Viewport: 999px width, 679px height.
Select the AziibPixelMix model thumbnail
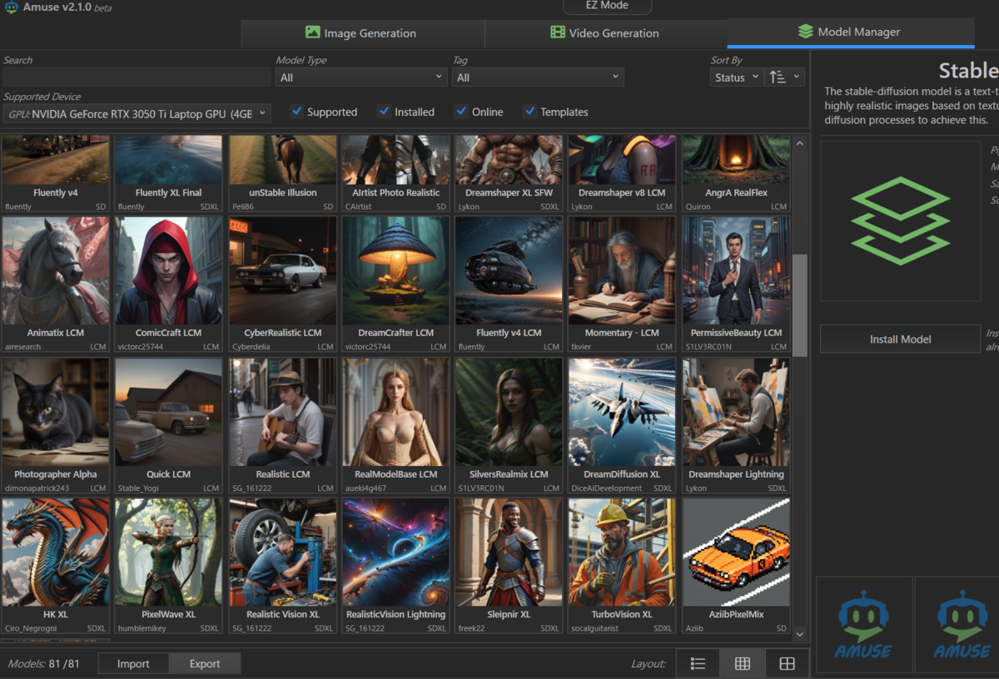pos(736,553)
